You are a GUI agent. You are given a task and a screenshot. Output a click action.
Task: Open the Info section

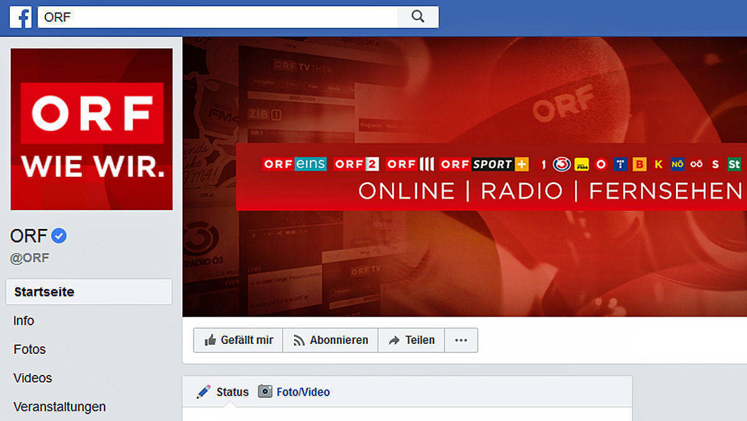pos(24,321)
